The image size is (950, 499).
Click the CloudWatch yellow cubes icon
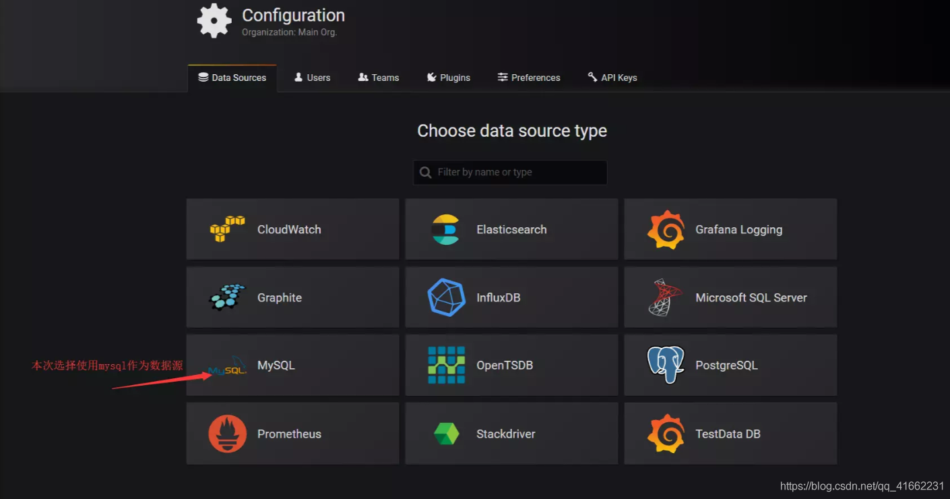coord(227,229)
